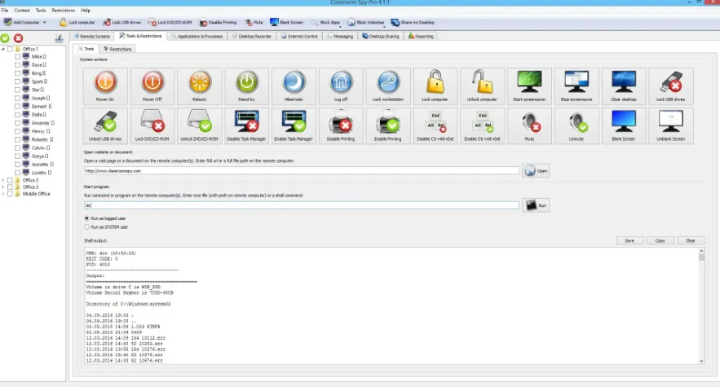Tick the Office 1 group checkbox
Screen dimensions: 720x387
[10, 49]
